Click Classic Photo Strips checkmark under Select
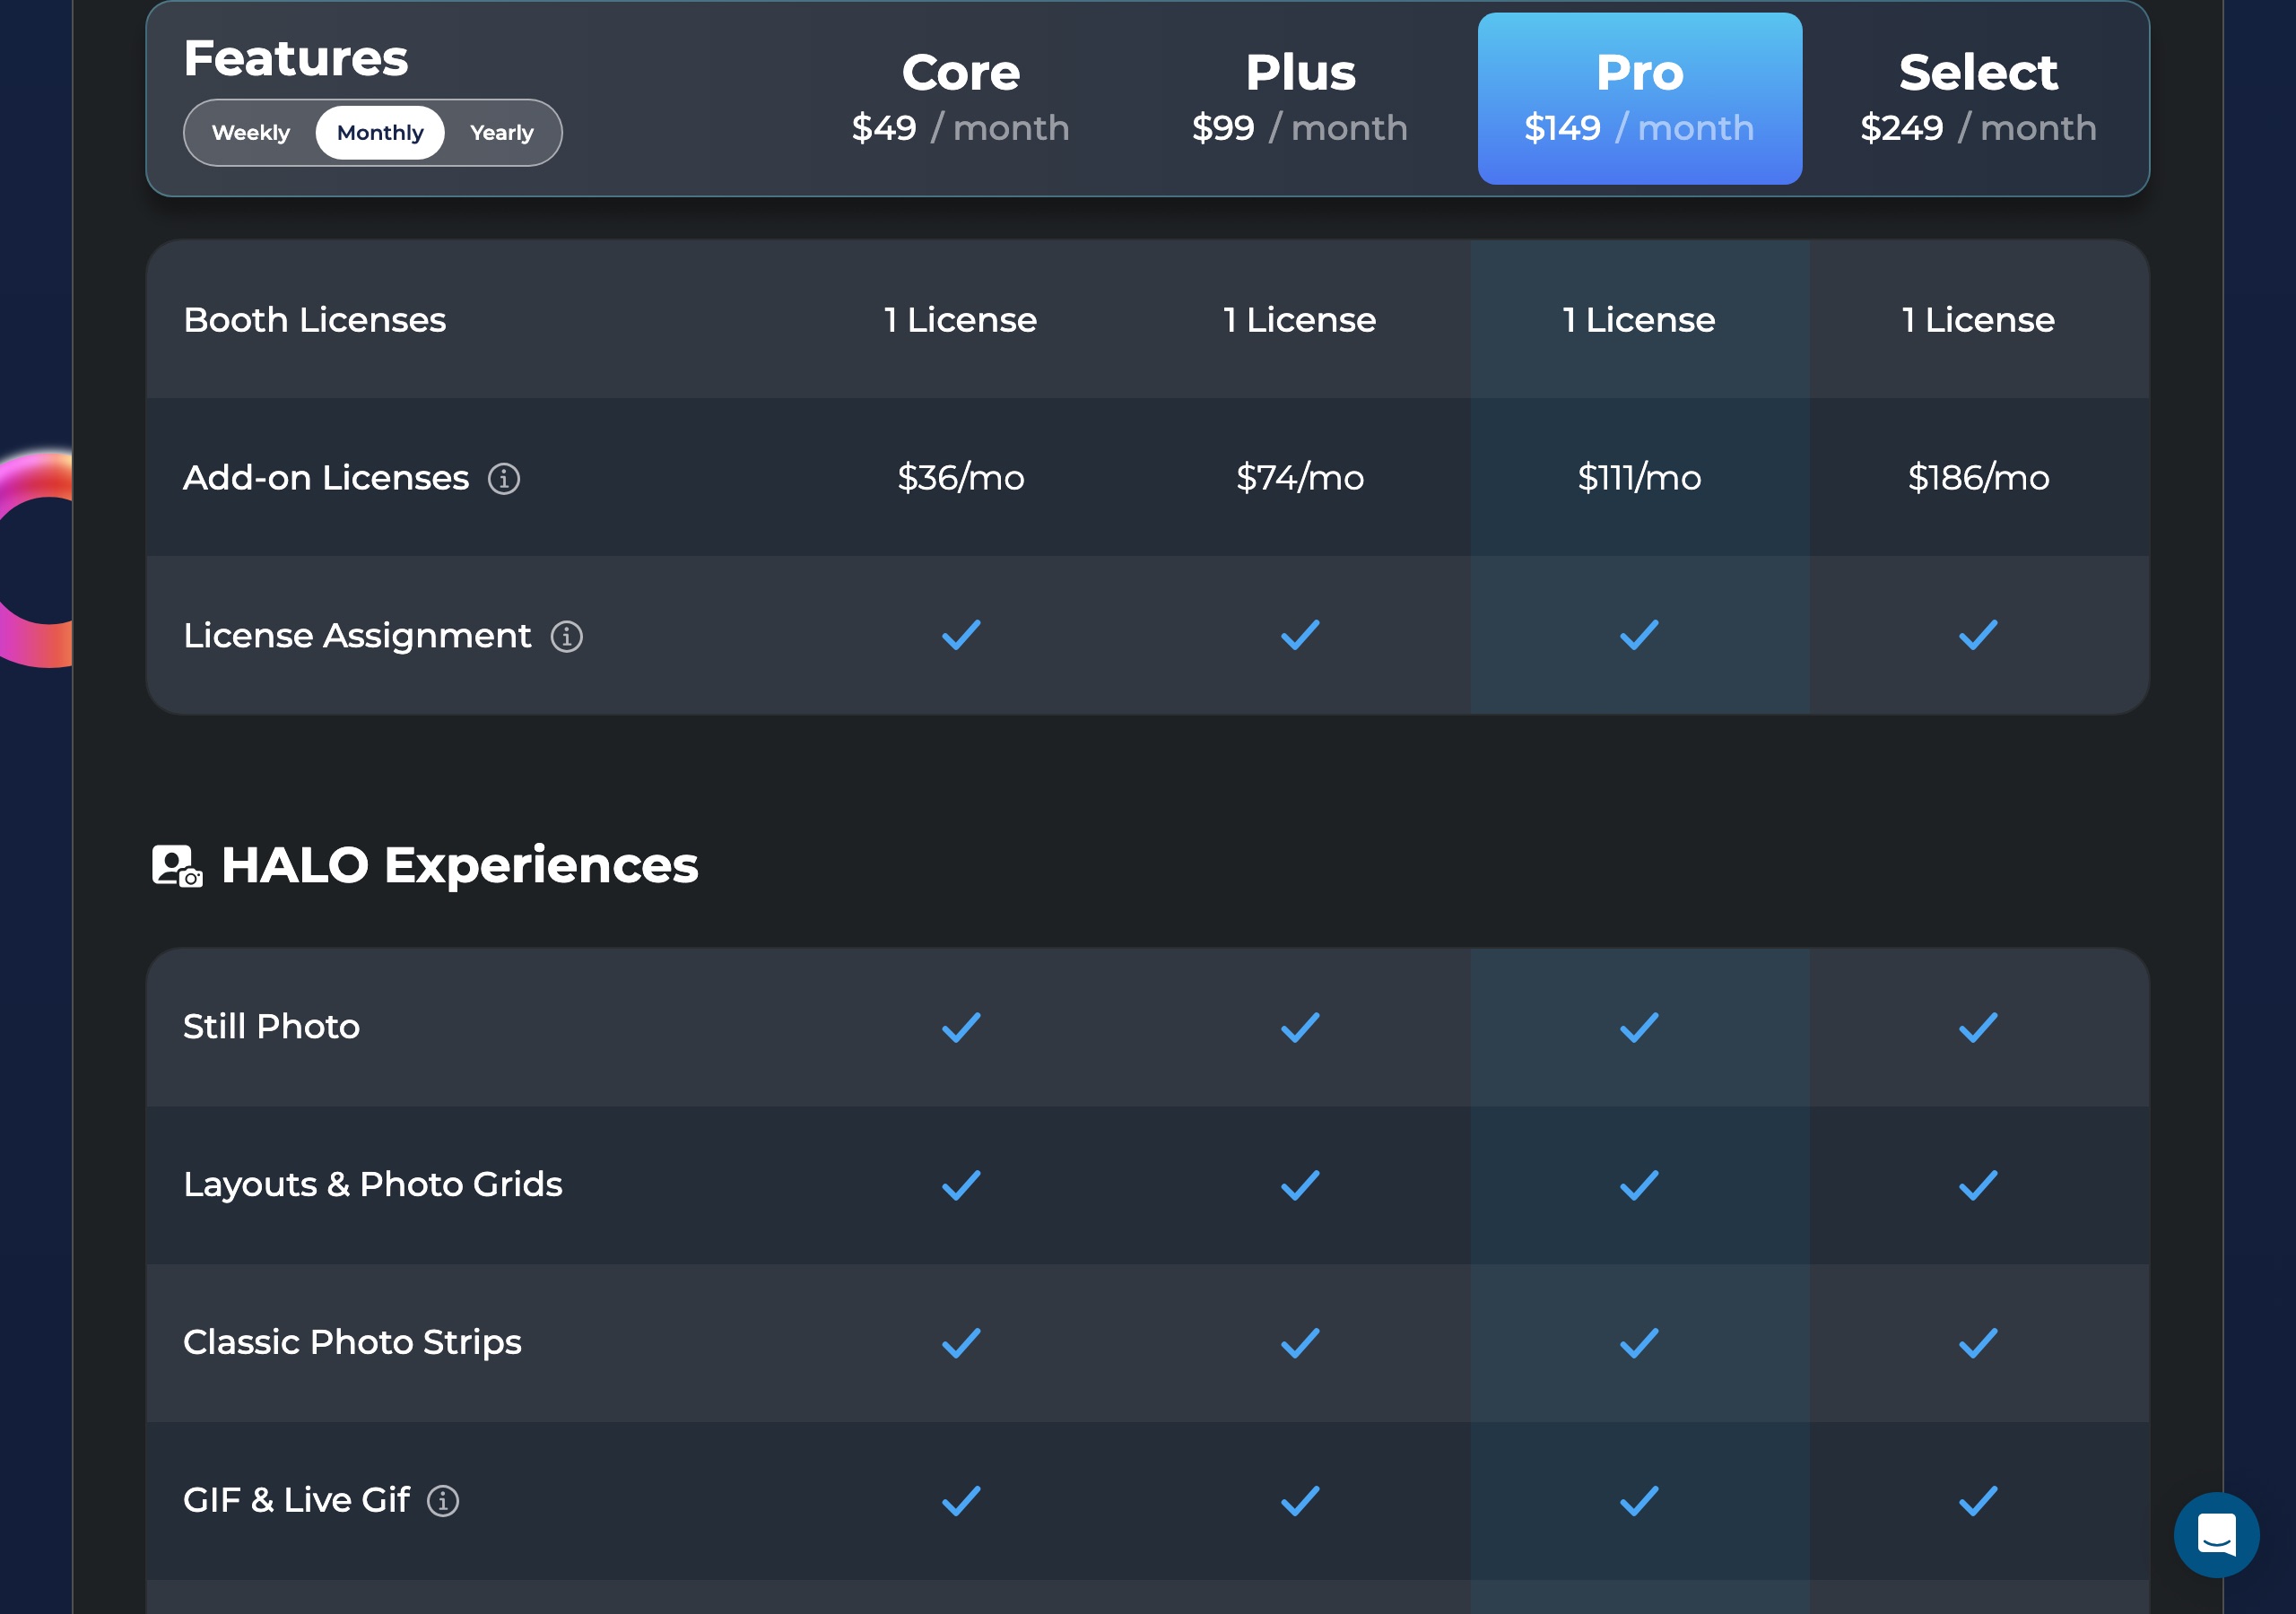This screenshot has height=1614, width=2296. (x=1978, y=1343)
